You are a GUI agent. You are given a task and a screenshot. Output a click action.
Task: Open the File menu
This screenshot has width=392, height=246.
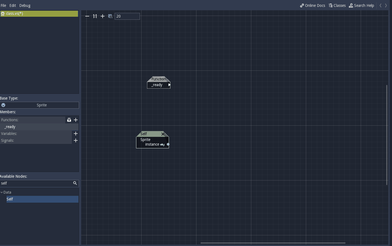click(x=3, y=5)
